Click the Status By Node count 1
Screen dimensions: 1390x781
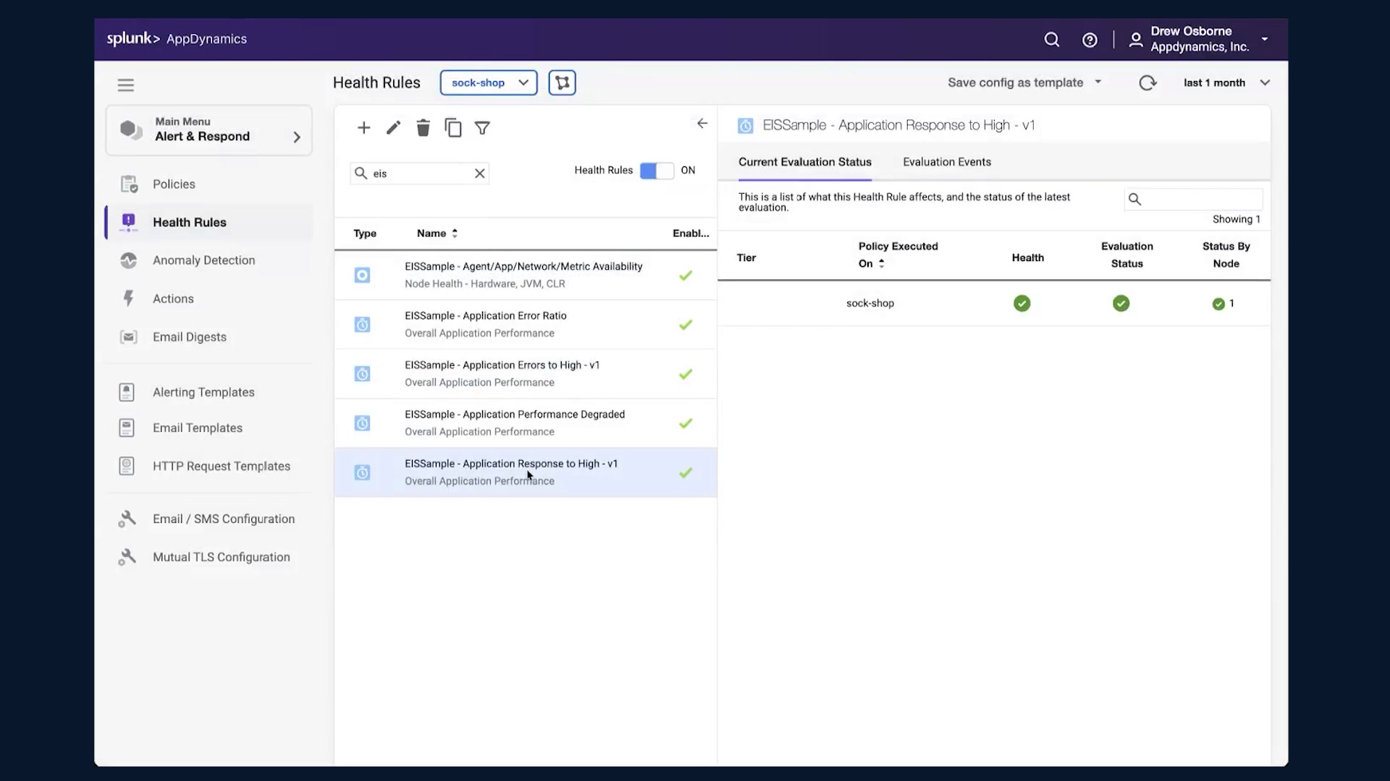(x=1223, y=304)
